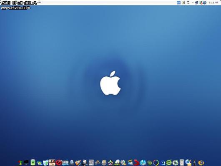Open the blue-green ring dock icon
Image resolution: width=221 pixels, height=166 pixels.
click(x=156, y=163)
